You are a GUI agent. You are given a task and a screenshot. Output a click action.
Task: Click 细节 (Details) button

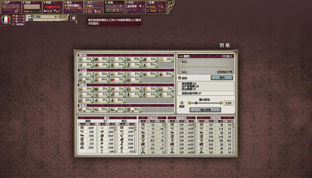[x=222, y=78]
